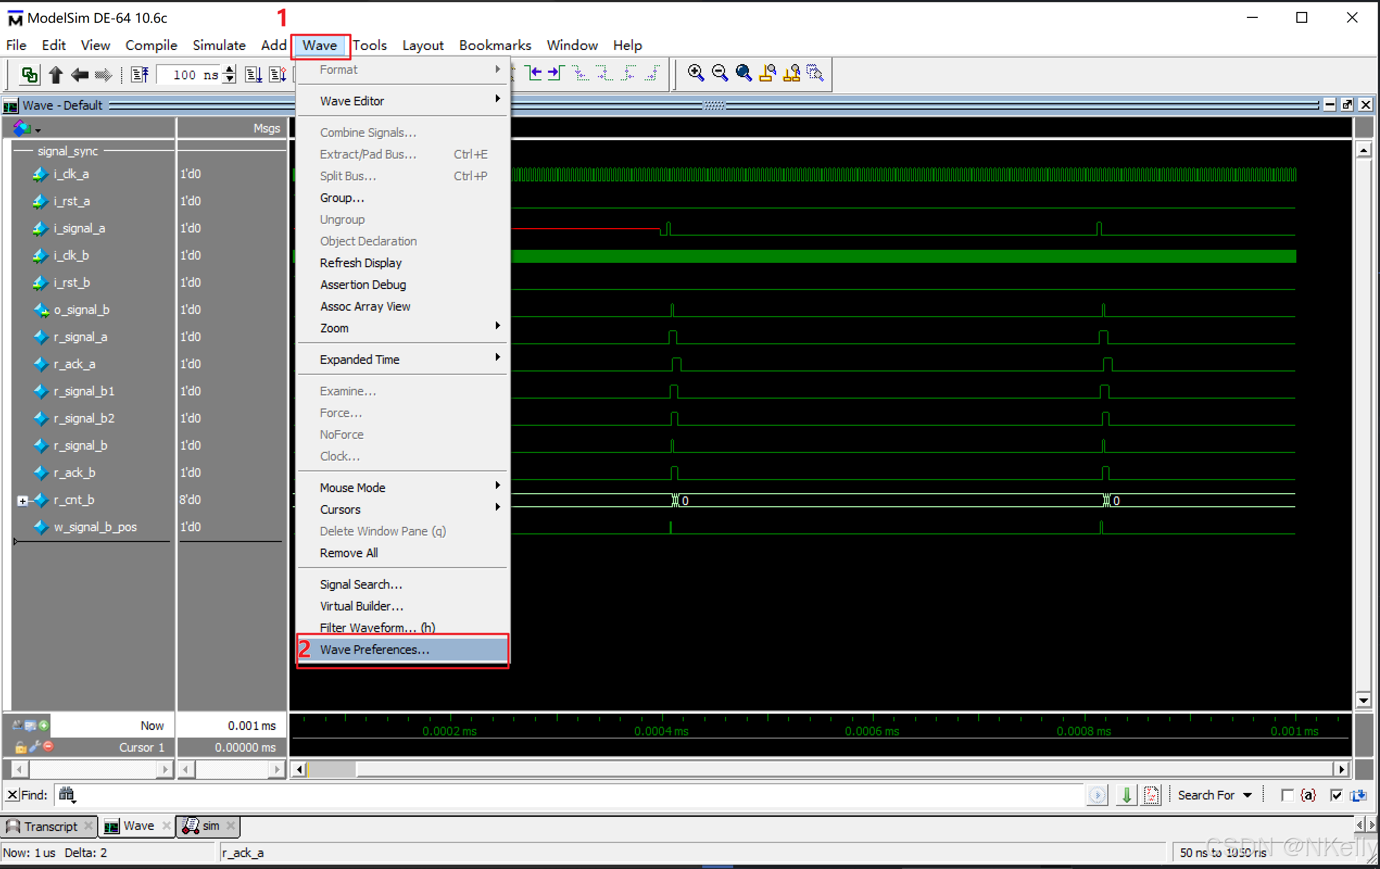This screenshot has width=1380, height=869.
Task: Untick the checked box in Find bar
Action: tap(1337, 795)
